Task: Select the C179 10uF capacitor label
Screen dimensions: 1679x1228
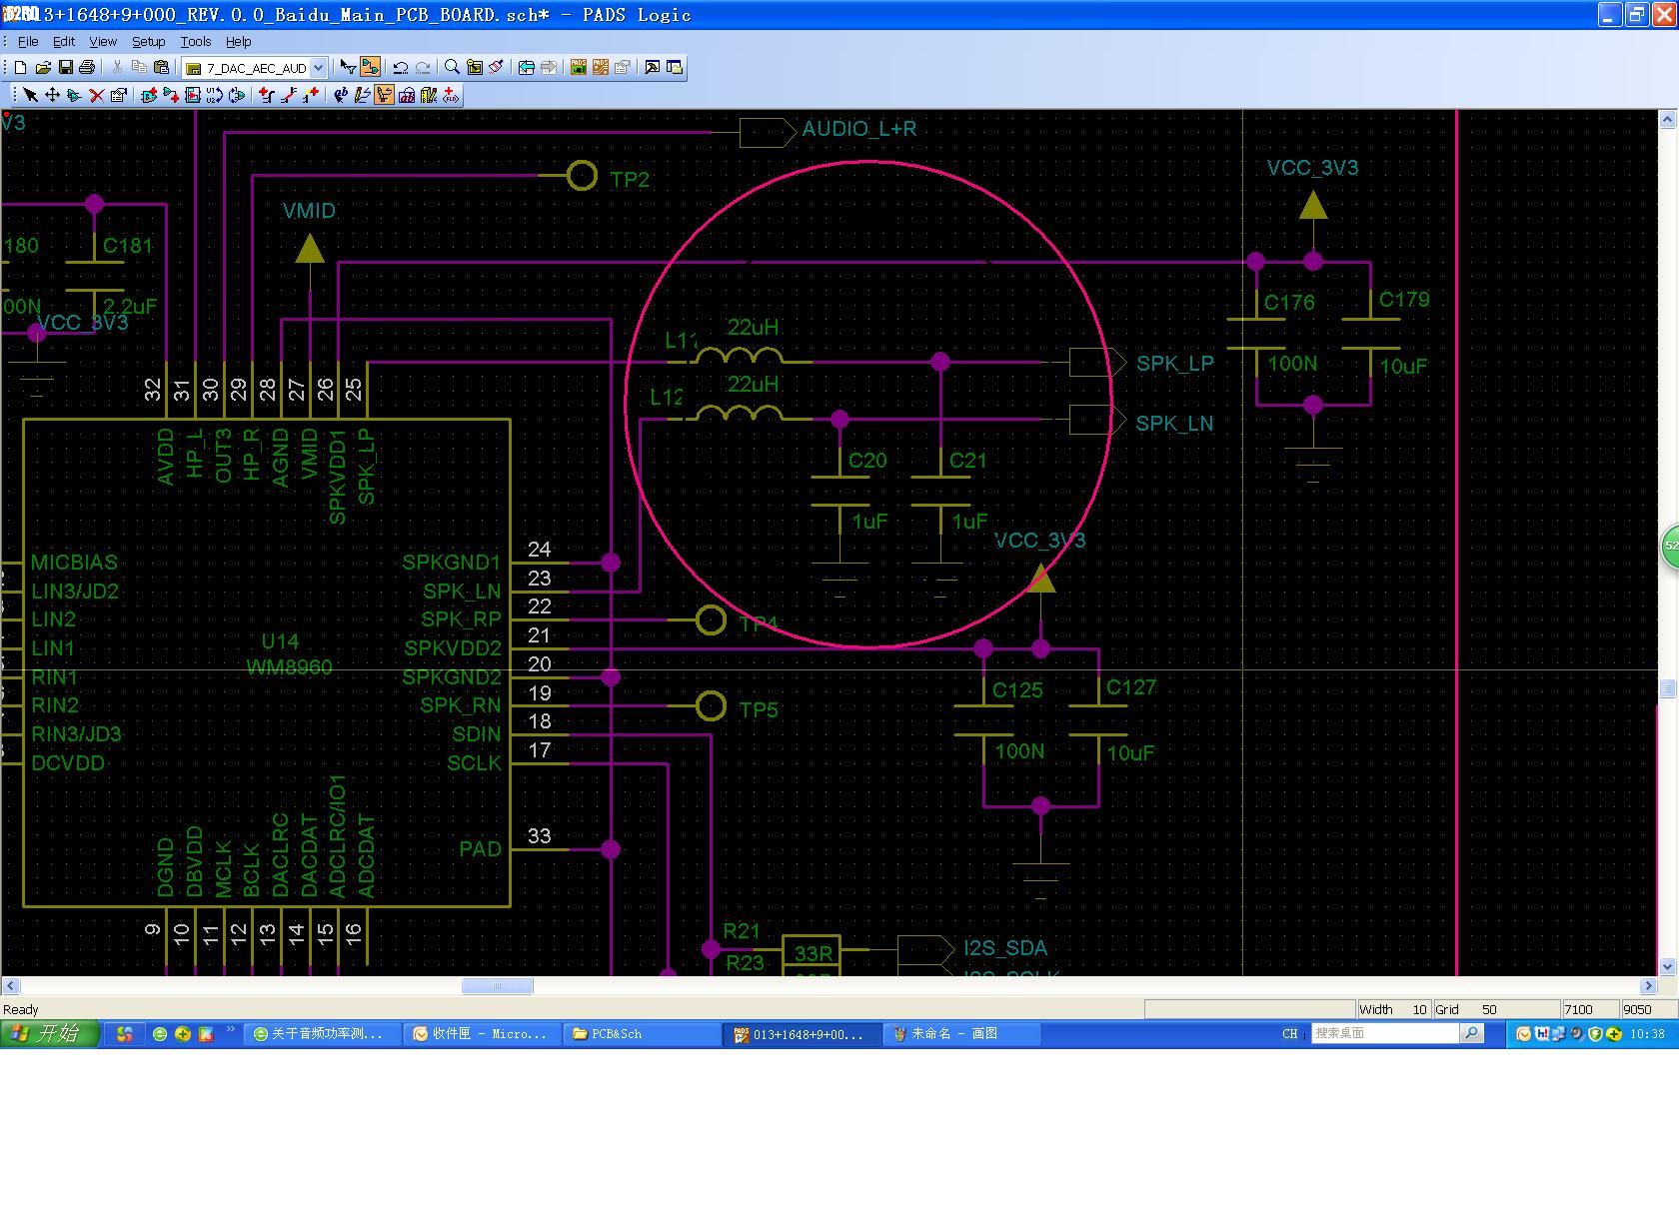Action: (x=1403, y=300)
